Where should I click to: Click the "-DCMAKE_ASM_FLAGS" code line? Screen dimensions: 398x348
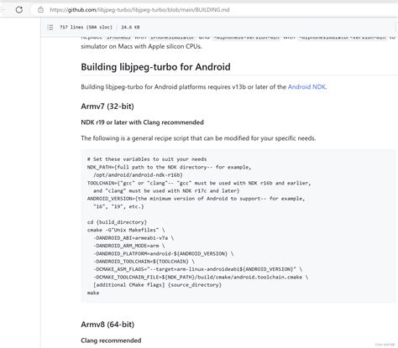coord(197,269)
